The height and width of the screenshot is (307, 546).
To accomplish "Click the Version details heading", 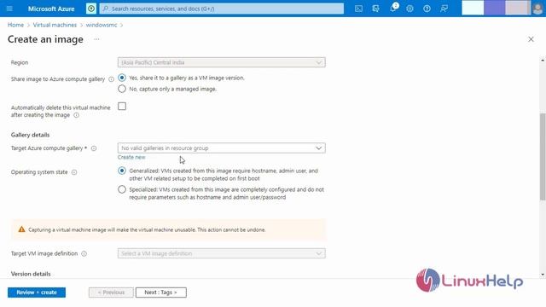I will [x=31, y=274].
